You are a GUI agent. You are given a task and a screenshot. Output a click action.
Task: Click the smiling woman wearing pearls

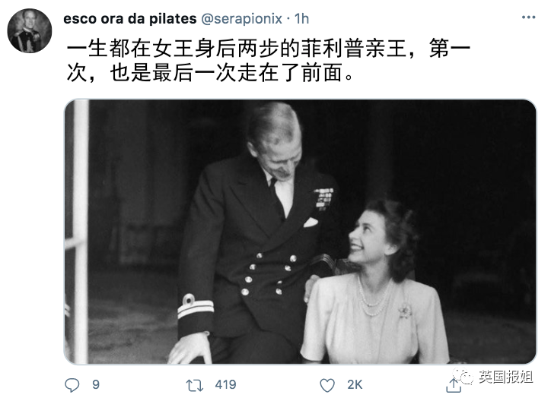coord(372,283)
